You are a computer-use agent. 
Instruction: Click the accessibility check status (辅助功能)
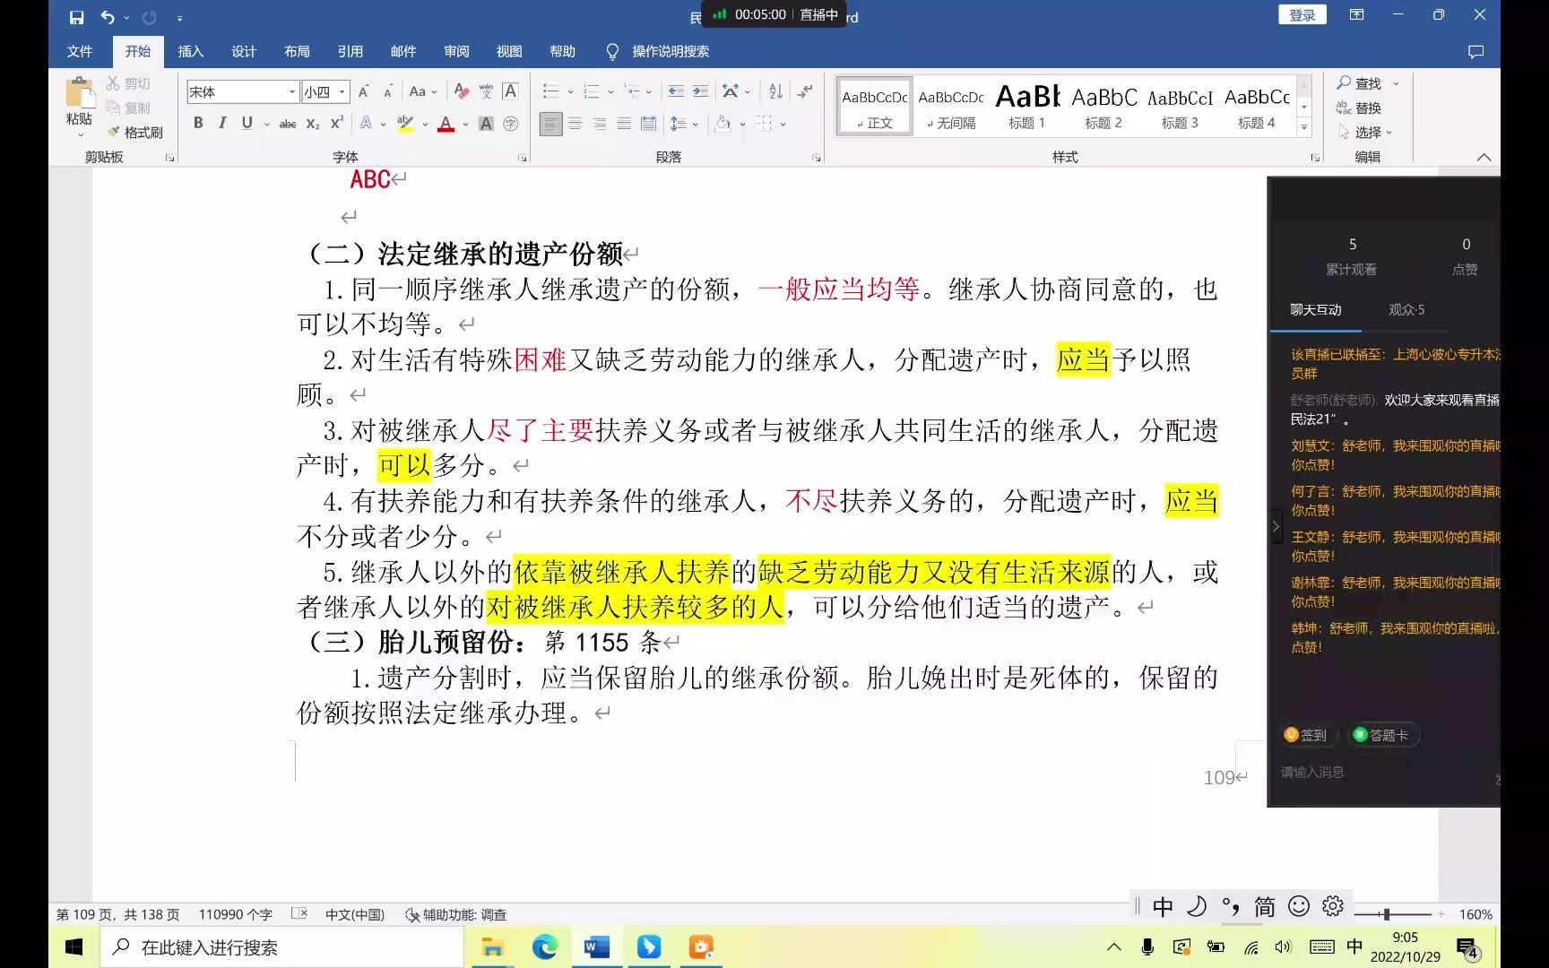coord(456,914)
